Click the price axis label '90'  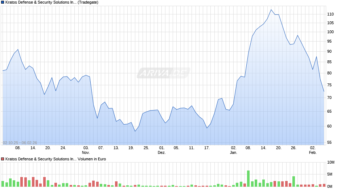coord(329,51)
